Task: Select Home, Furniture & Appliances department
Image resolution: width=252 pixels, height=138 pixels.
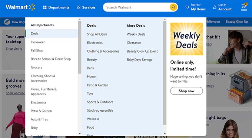Action: (x=44, y=92)
